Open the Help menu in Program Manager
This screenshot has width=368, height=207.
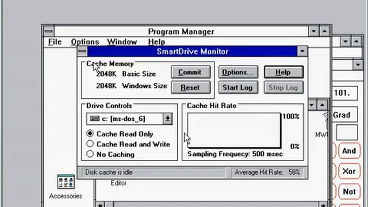click(156, 42)
